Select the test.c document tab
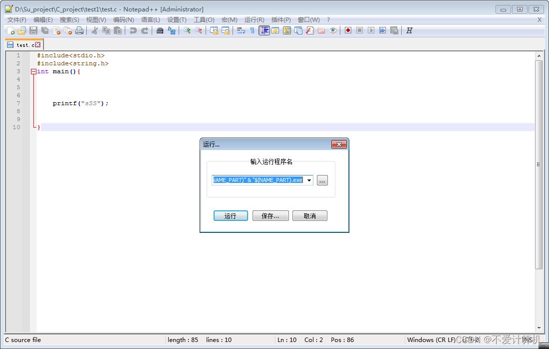 pyautogui.click(x=21, y=44)
